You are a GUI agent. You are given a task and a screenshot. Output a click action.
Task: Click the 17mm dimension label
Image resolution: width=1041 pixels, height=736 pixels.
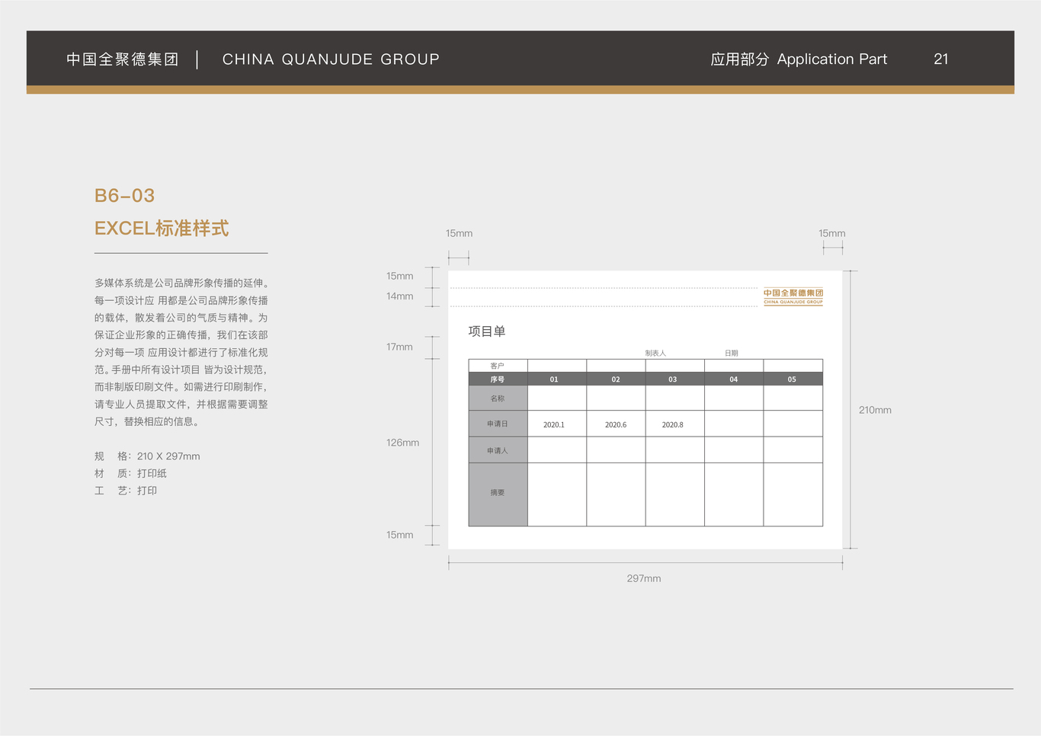coord(399,347)
